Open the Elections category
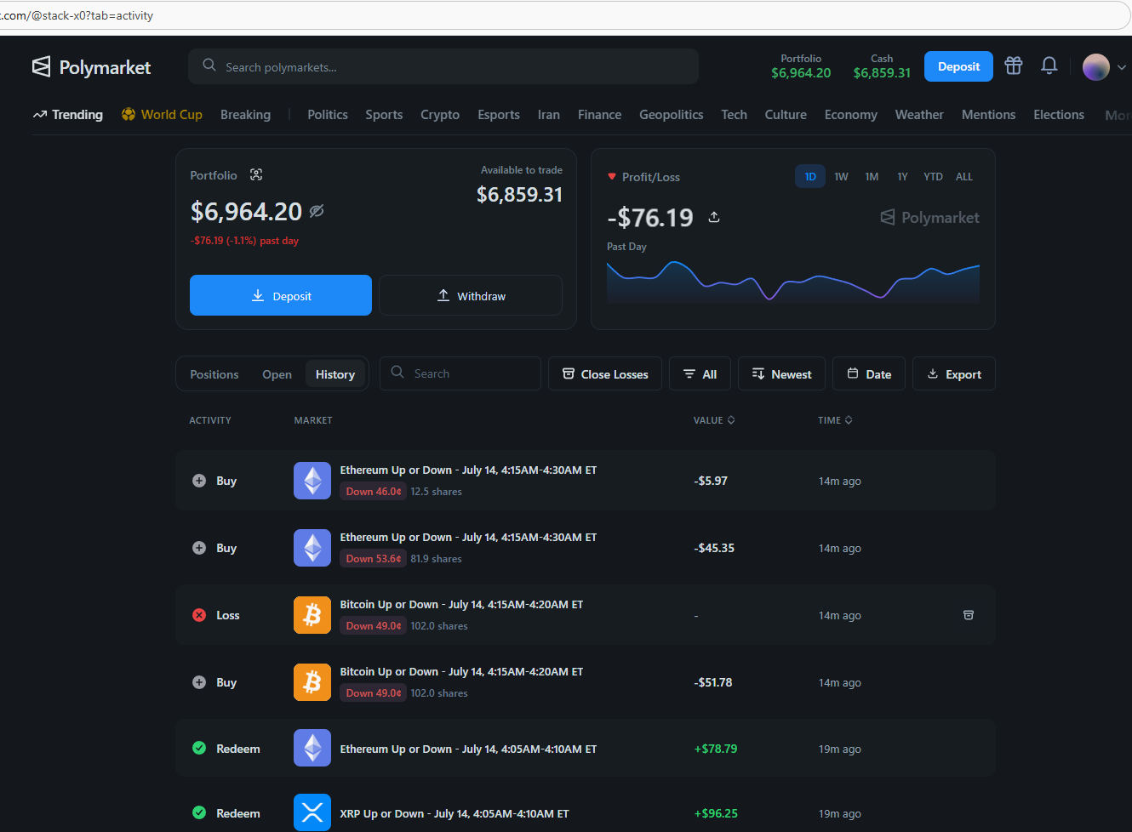Screen dimensions: 1132x832 pos(1059,115)
